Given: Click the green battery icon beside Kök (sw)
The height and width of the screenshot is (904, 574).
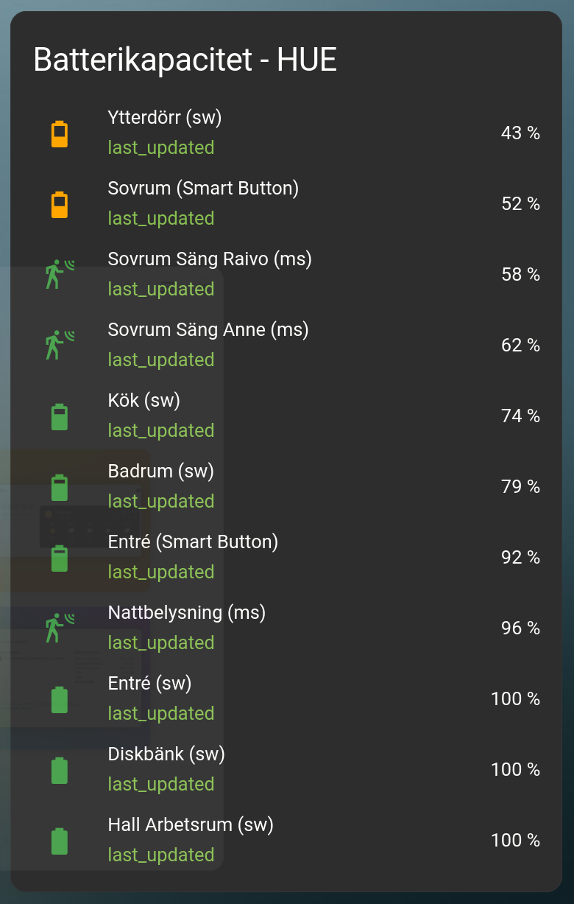Looking at the screenshot, I should click(60, 416).
